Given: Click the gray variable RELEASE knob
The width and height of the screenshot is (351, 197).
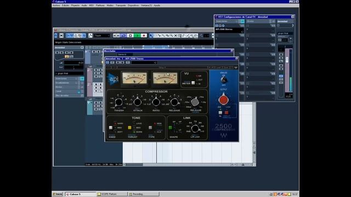Looking at the screenshot, I should pyautogui.click(x=195, y=102).
